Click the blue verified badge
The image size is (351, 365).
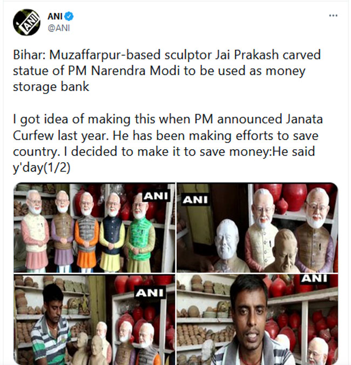[69, 16]
